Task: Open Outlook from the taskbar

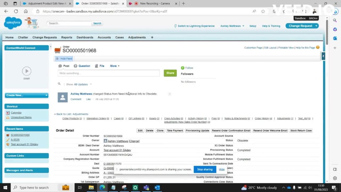Action: 157,188
